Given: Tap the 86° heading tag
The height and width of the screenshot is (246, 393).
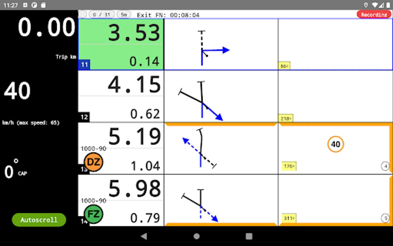Looking at the screenshot, I should click(x=284, y=66).
